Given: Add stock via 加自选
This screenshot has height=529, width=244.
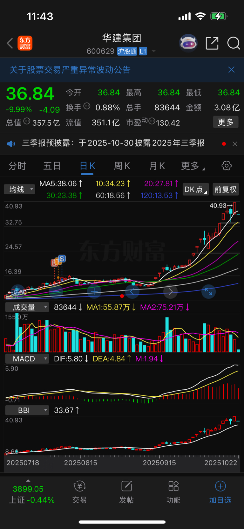Looking at the screenshot, I should pyautogui.click(x=220, y=492).
